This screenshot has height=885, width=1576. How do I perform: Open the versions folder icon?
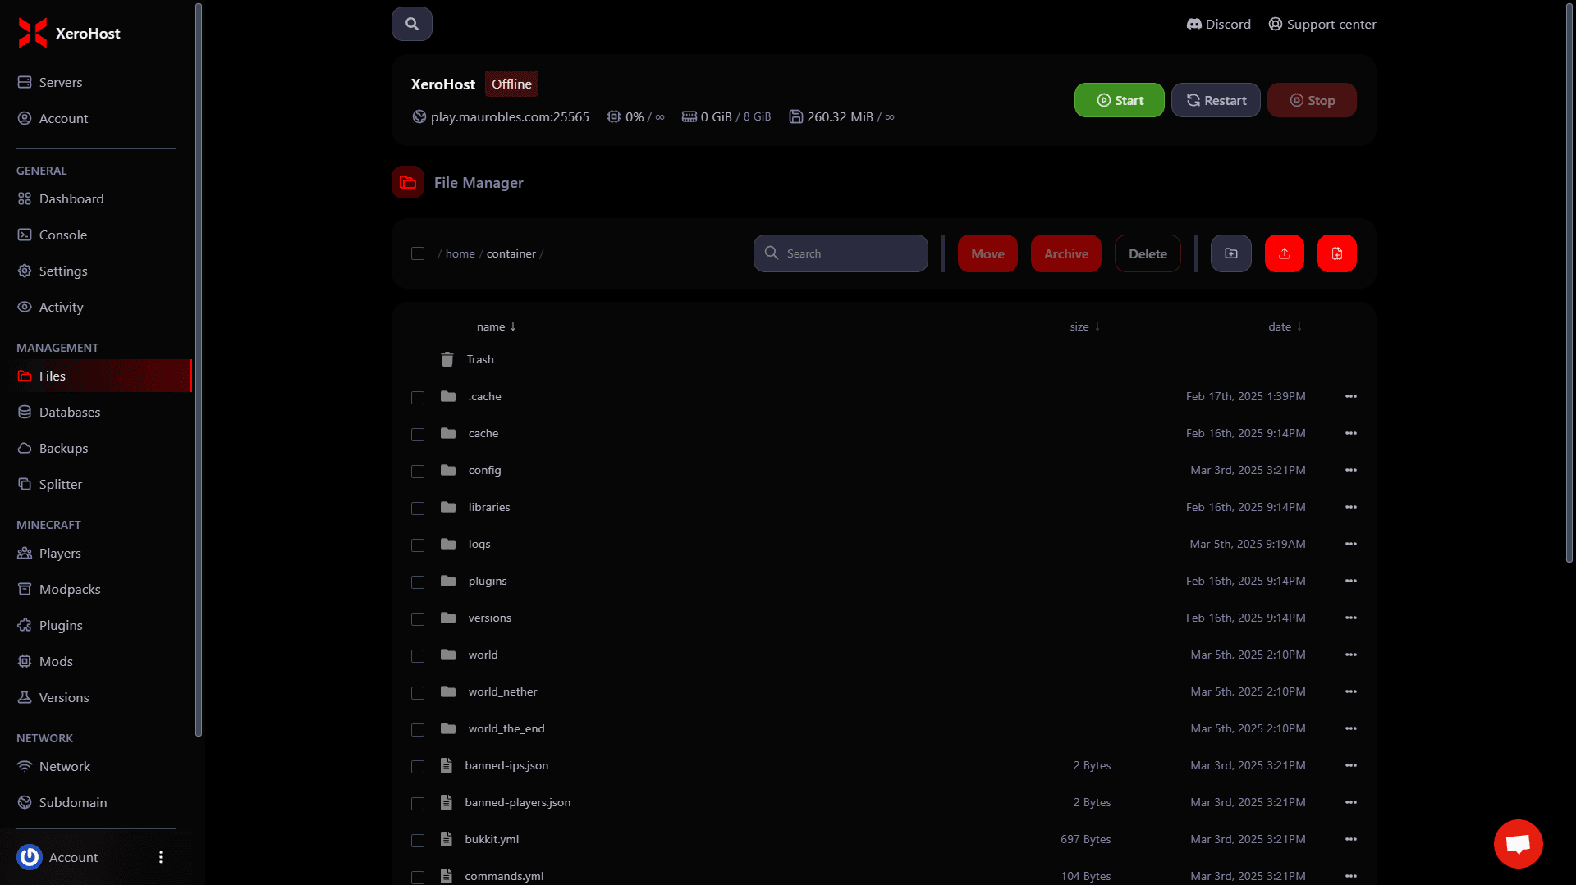(448, 618)
